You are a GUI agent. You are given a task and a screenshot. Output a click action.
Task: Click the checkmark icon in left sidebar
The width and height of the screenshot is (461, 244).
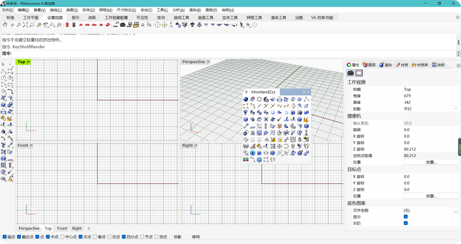pyautogui.click(x=10, y=172)
